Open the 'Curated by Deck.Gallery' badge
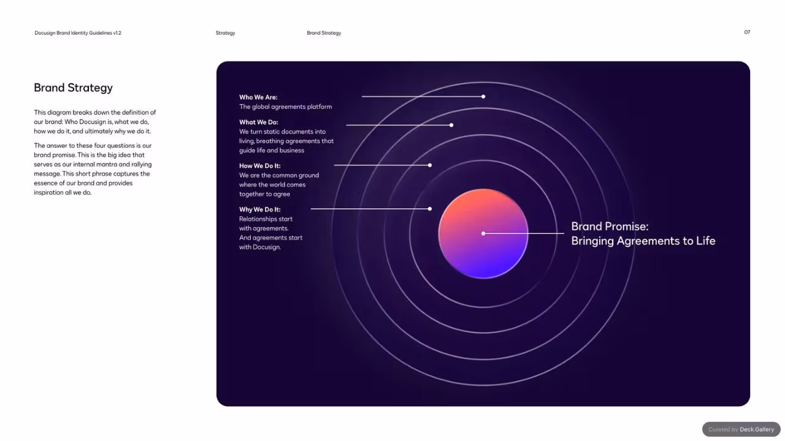 coord(741,429)
